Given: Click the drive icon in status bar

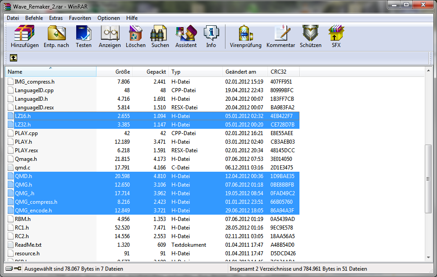Looking at the screenshot, I should point(9,268).
